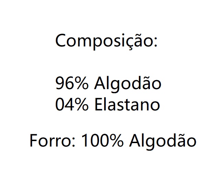The height and width of the screenshot is (172, 220).
Task: Click the leading "0" in "04%"
Action: [x=60, y=105]
